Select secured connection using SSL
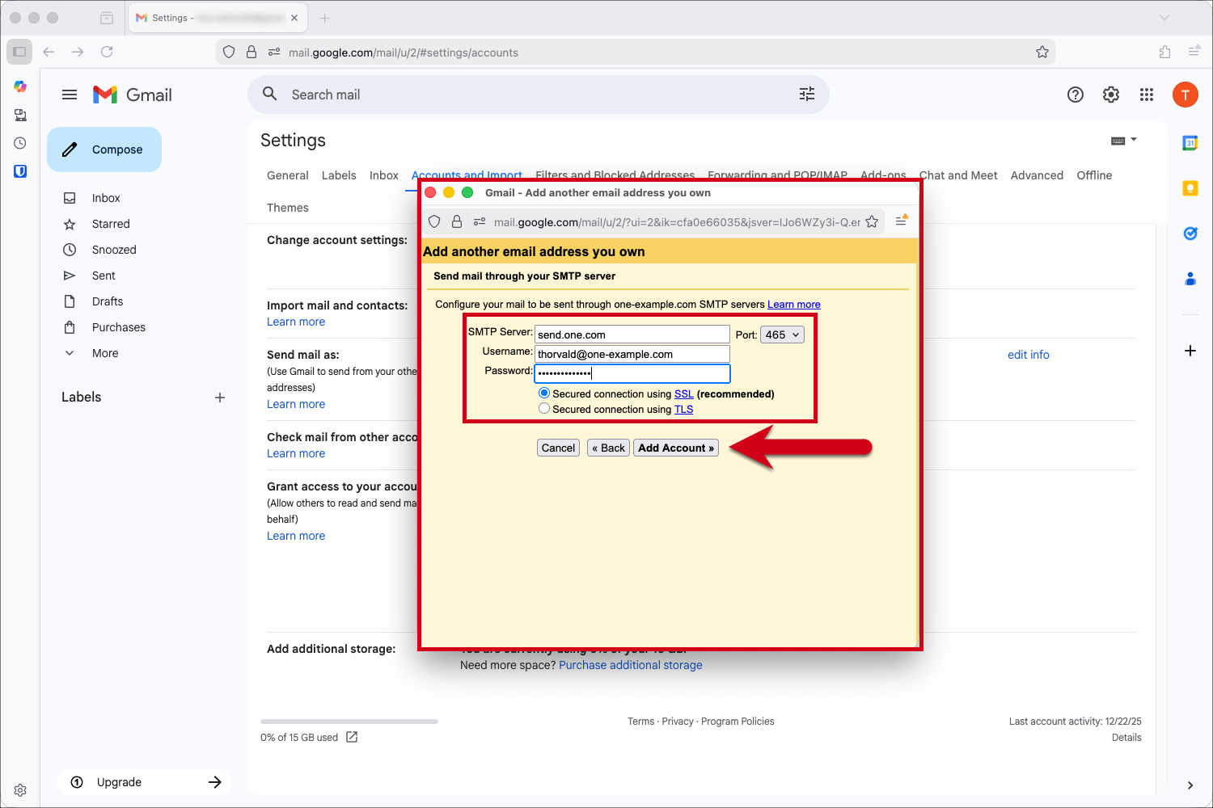Screen dimensions: 1213x808 tap(543, 393)
